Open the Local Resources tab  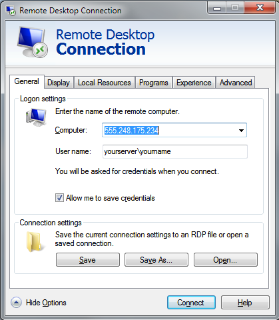pos(105,83)
